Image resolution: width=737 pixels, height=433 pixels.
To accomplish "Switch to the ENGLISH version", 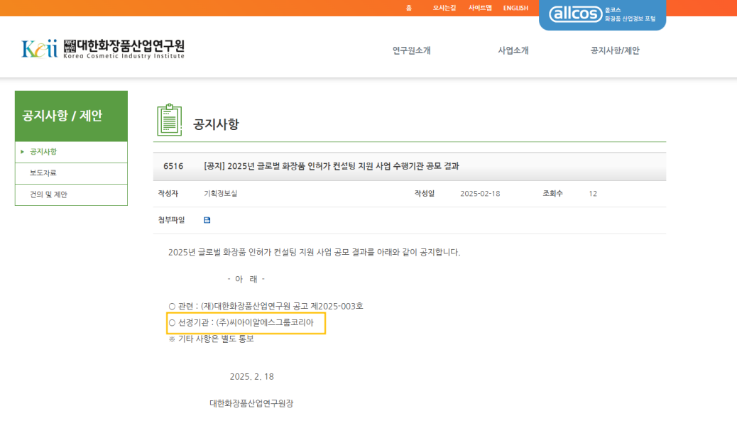I will point(515,8).
